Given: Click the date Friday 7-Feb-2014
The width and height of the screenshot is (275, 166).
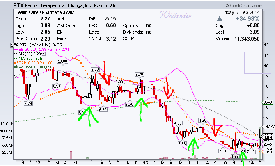Looking at the screenshot, I should tap(241, 12).
